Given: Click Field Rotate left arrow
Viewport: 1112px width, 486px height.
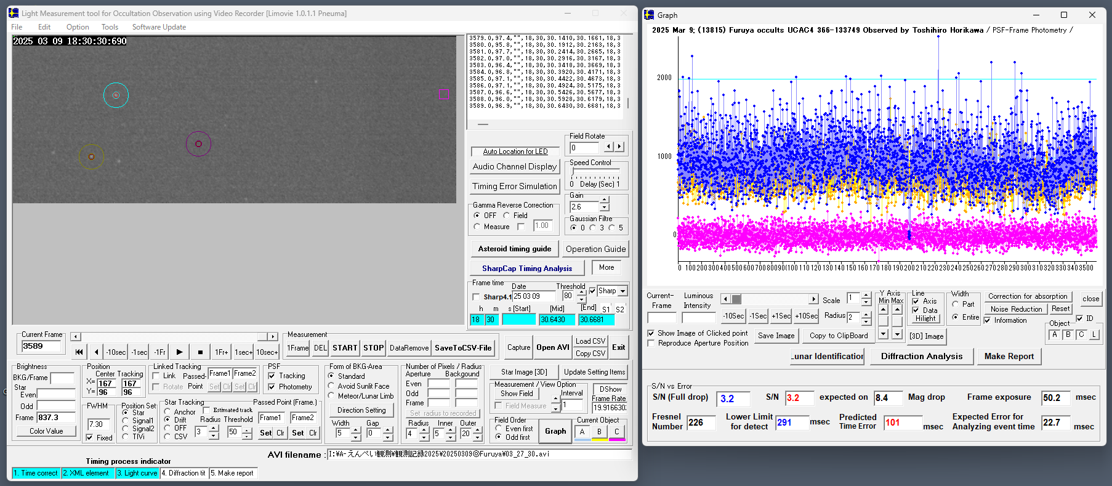Looking at the screenshot, I should tap(608, 147).
